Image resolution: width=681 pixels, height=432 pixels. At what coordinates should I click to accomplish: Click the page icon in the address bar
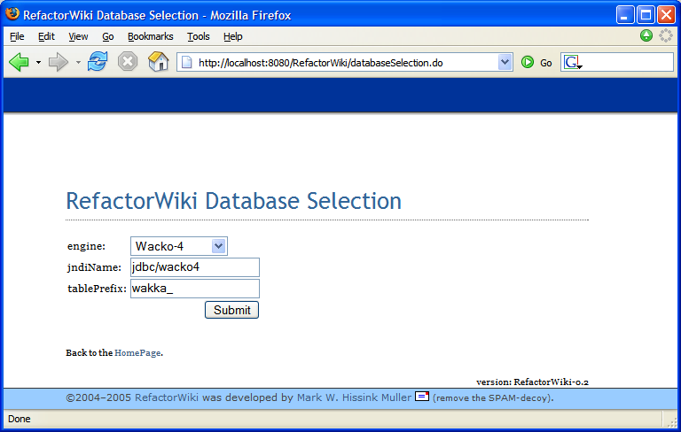[x=187, y=63]
